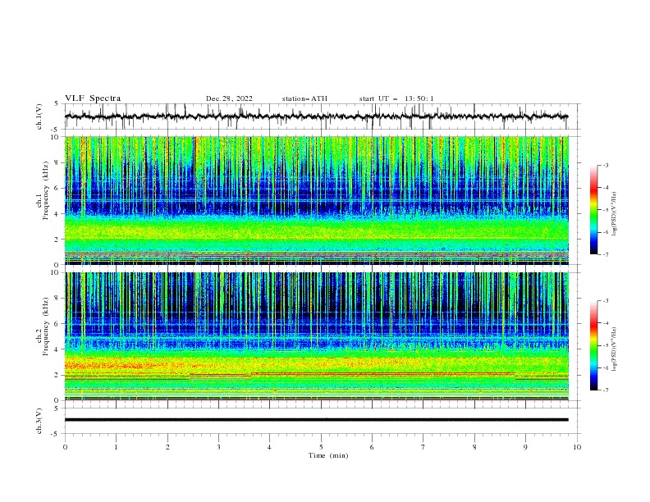Click the ch.2 spectrogram color bar

click(x=593, y=345)
